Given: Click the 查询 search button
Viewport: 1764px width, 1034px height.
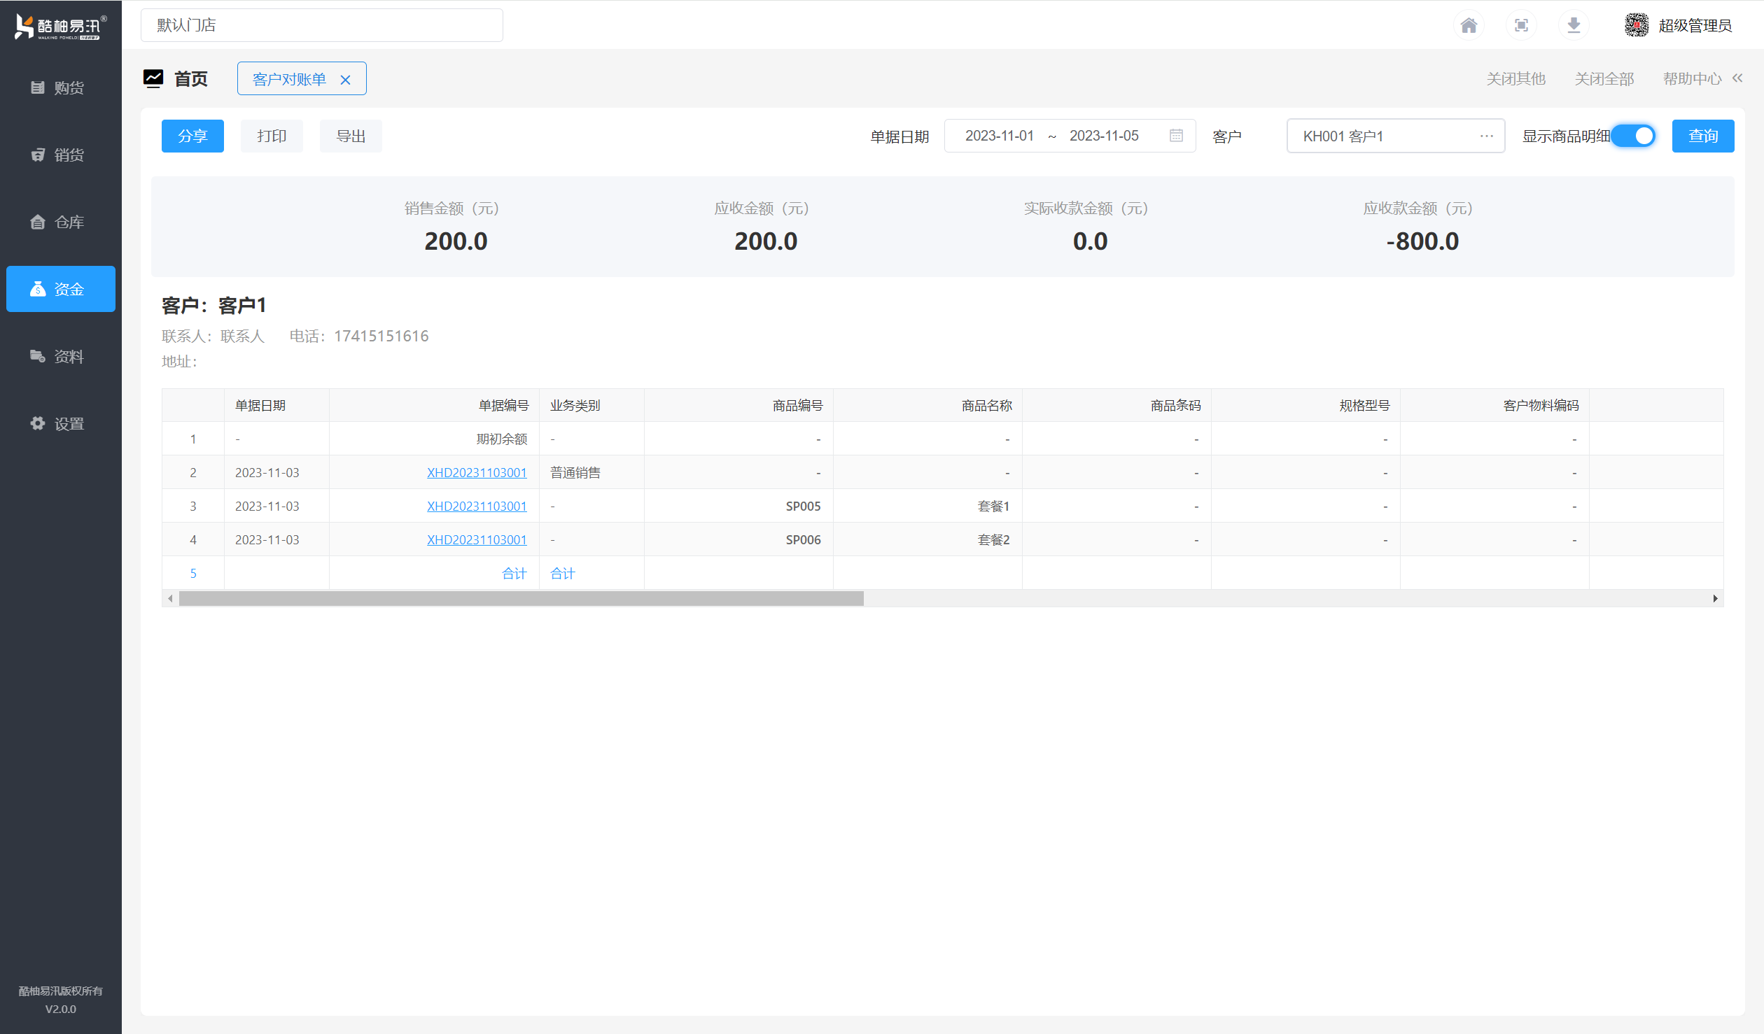Looking at the screenshot, I should [1702, 136].
